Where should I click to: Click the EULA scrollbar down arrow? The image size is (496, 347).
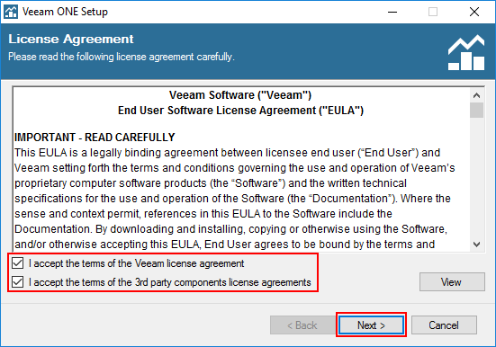tap(476, 244)
